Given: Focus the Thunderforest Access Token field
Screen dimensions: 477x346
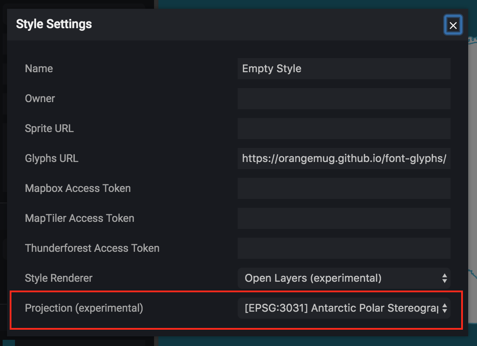Looking at the screenshot, I should (x=344, y=248).
